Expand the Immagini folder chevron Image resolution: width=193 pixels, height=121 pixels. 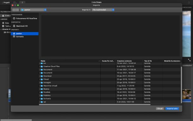(x=40, y=83)
